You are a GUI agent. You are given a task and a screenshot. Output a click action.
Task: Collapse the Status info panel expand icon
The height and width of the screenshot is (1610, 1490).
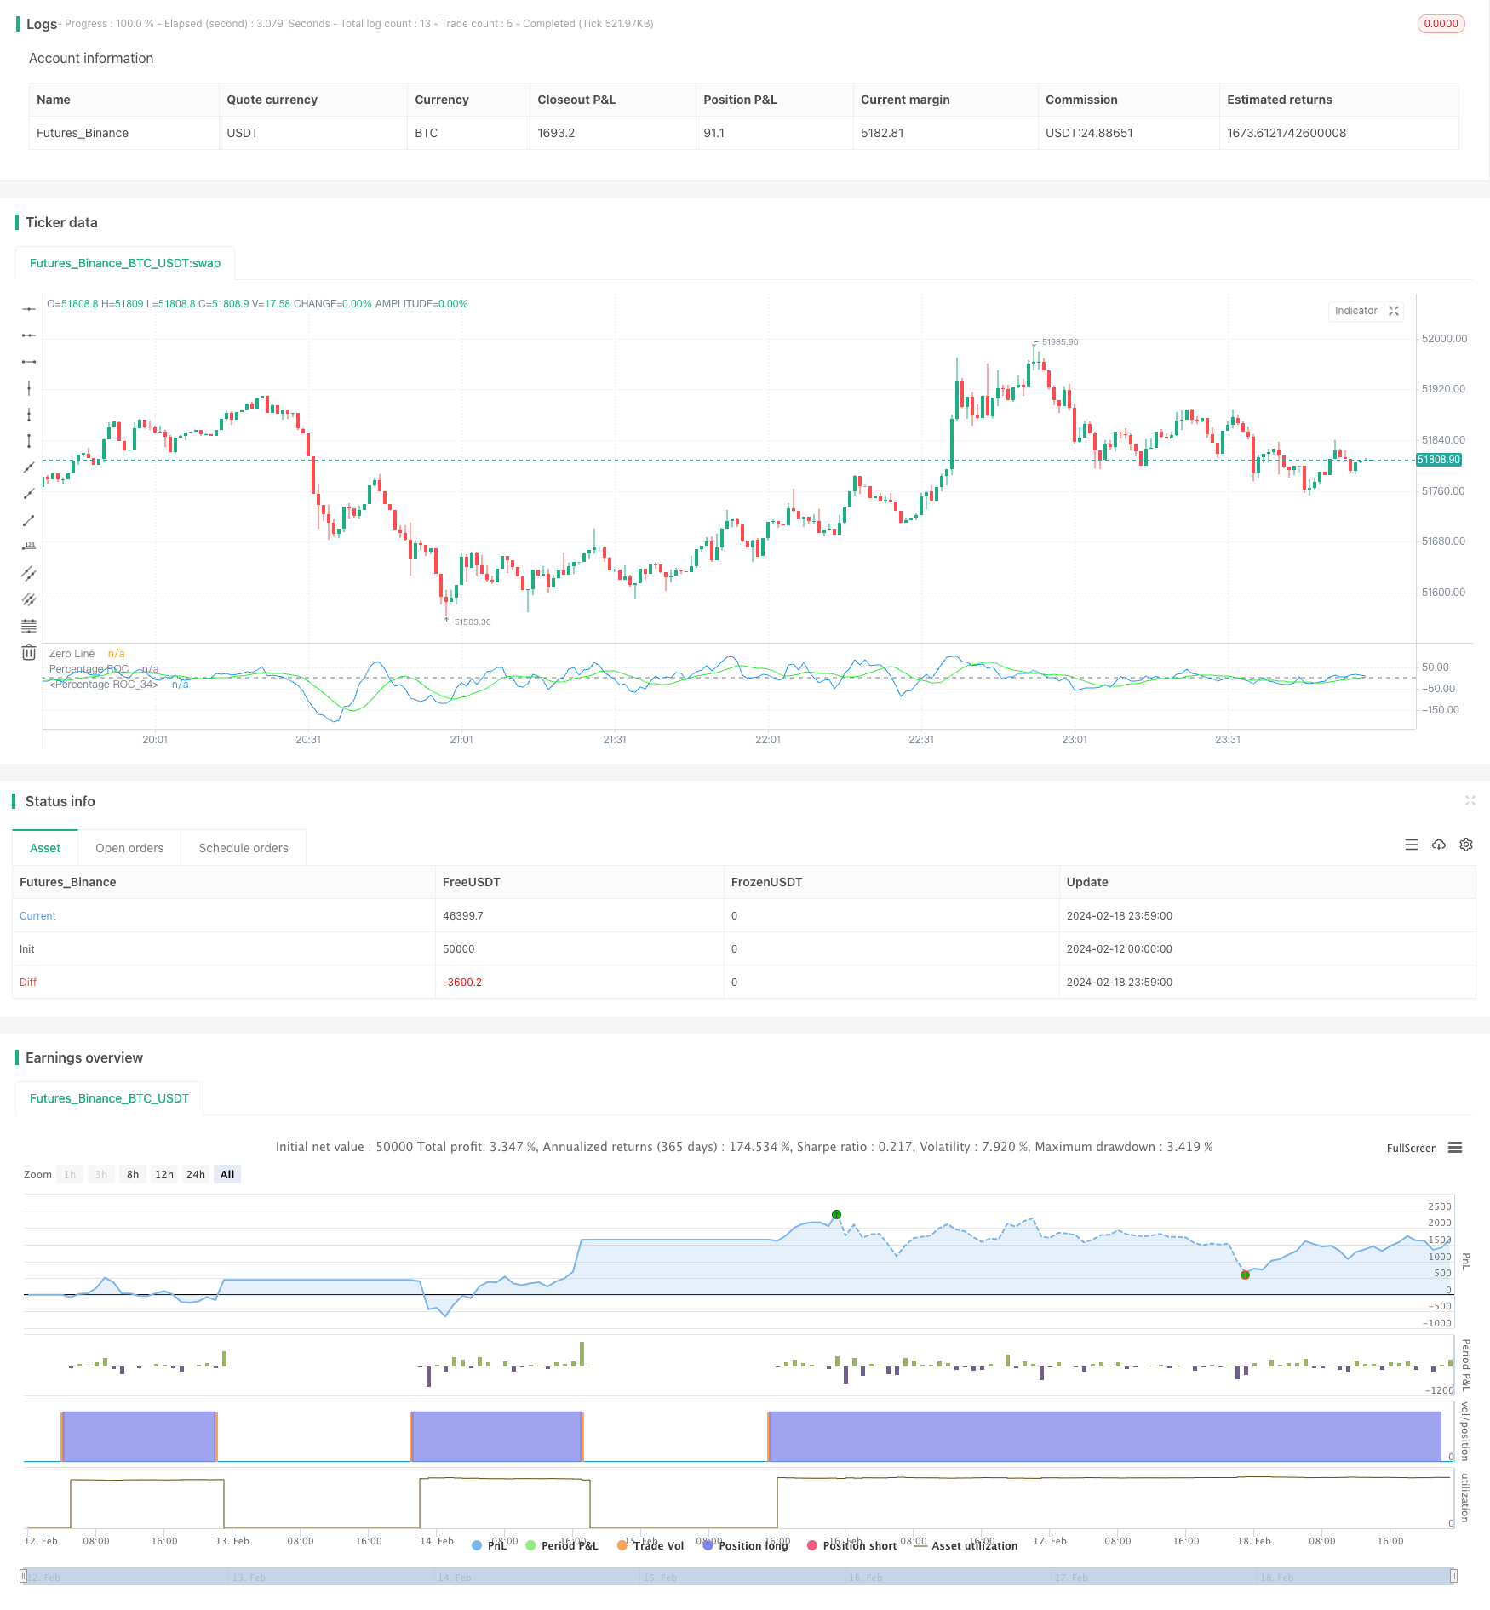click(1470, 800)
